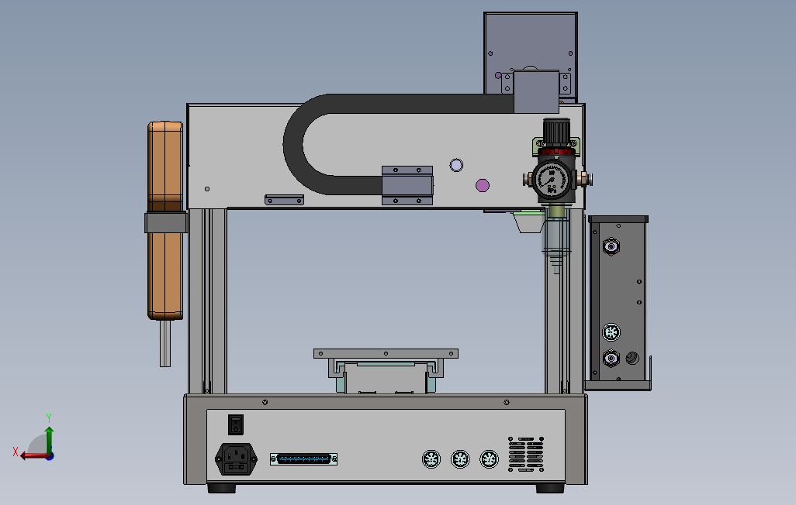
Task: Select the gray bracket clamping the orange cartridge
Action: tap(166, 222)
